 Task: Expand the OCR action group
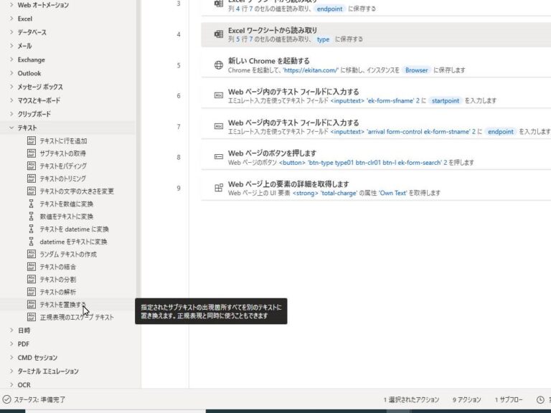tap(11, 384)
